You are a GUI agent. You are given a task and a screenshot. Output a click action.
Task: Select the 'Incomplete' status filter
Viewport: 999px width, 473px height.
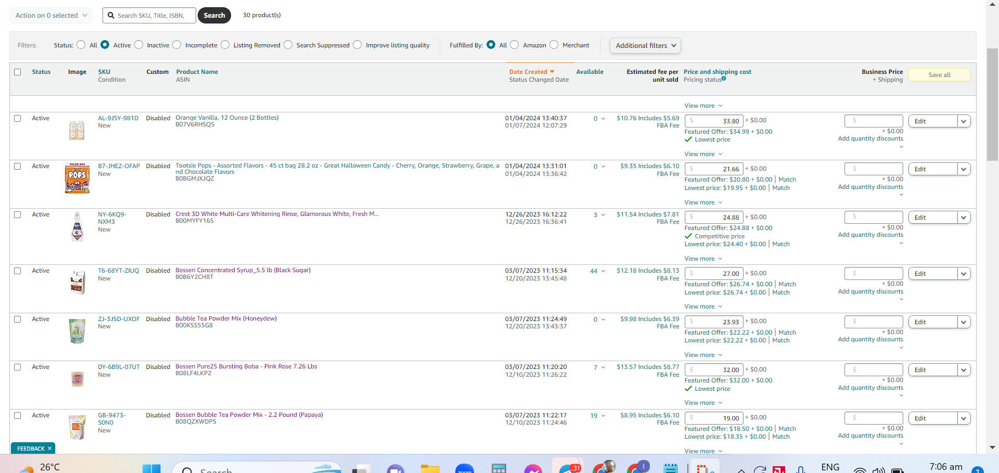[x=177, y=45]
